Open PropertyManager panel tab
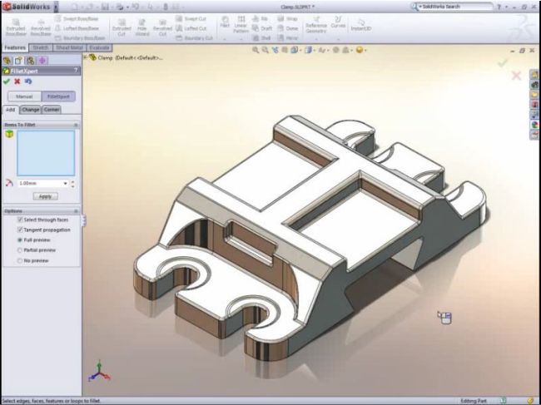The height and width of the screenshot is (405, 541). [18, 61]
